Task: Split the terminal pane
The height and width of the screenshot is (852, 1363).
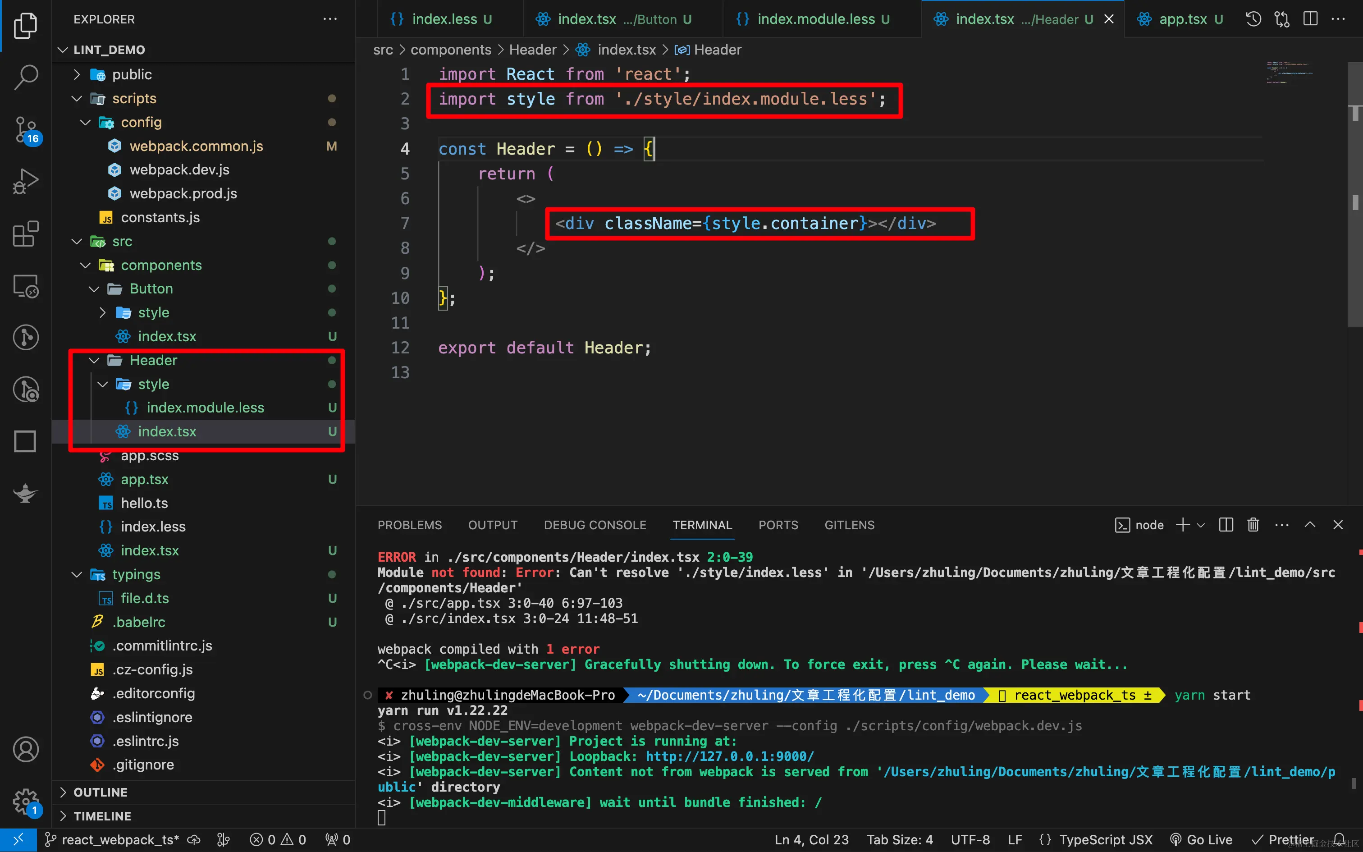Action: coord(1226,525)
